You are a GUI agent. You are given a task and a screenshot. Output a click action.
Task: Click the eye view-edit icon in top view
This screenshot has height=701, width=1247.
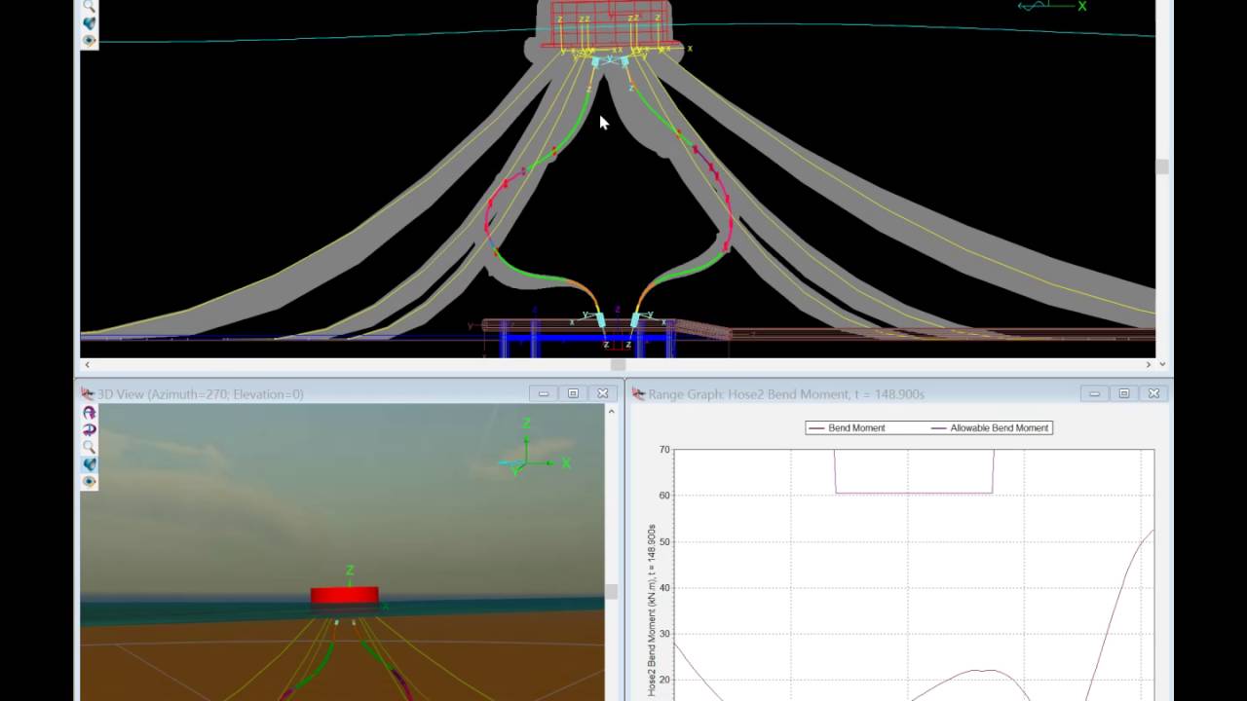point(90,41)
